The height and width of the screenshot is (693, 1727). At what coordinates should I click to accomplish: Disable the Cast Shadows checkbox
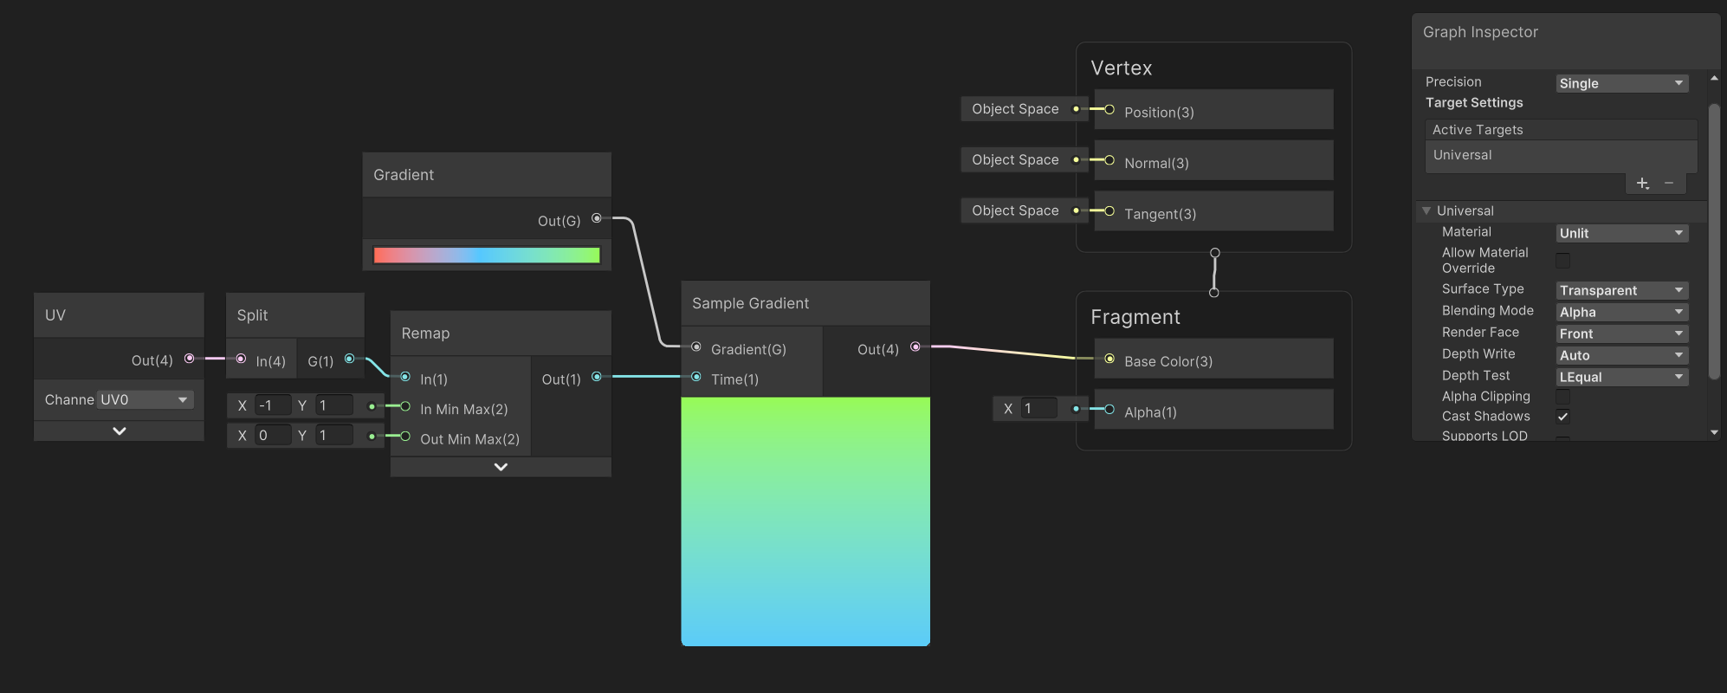(1562, 417)
